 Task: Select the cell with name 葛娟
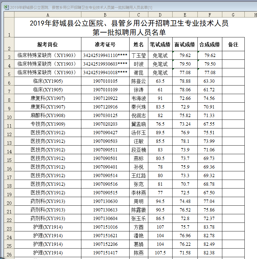pos(139,244)
